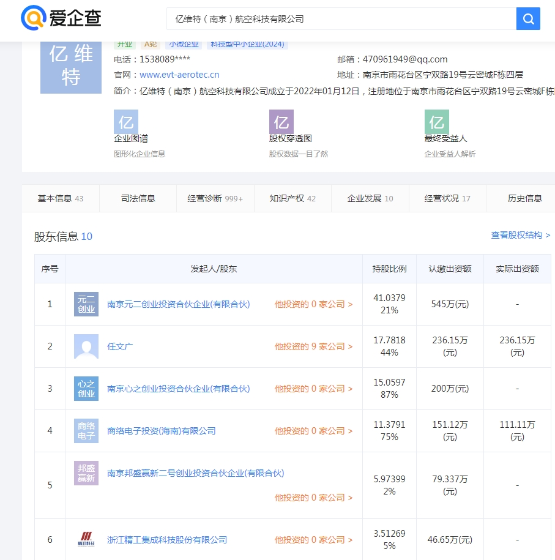Image resolution: width=555 pixels, height=560 pixels.
Task: Click the 111.11万(元) actual contribution cell
Action: pos(517,430)
